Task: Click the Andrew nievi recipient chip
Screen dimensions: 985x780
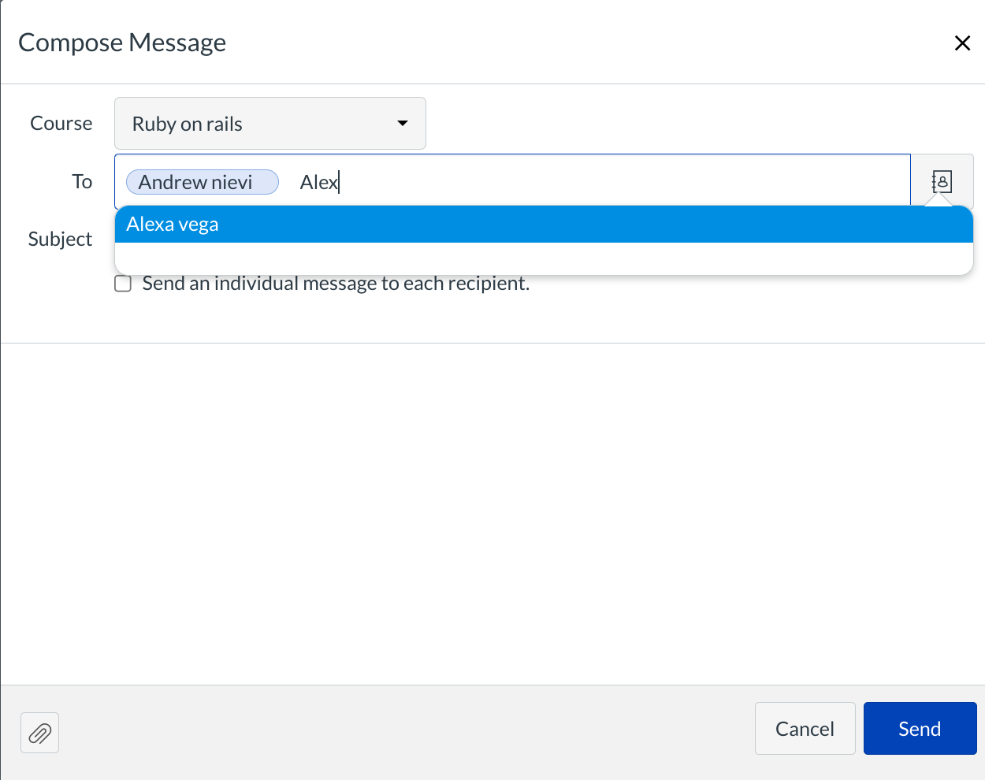Action: coord(202,182)
